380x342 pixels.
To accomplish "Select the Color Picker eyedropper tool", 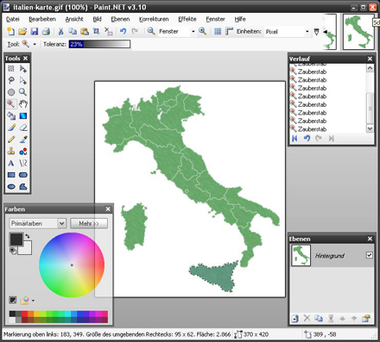I will coord(23,140).
